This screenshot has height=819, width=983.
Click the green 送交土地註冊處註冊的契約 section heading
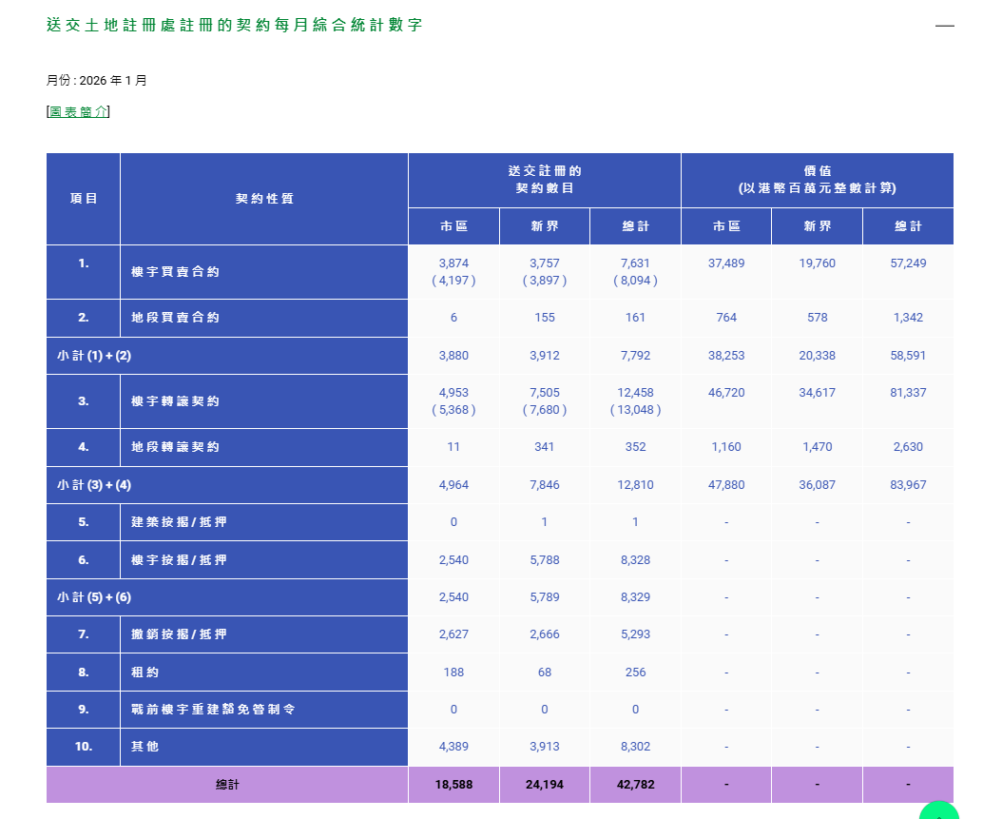point(235,25)
